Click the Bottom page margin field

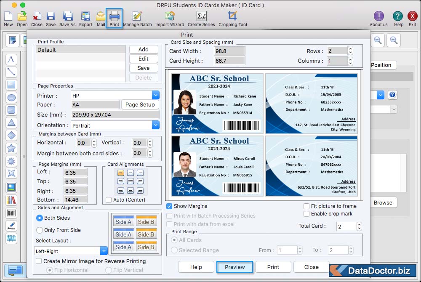point(75,200)
